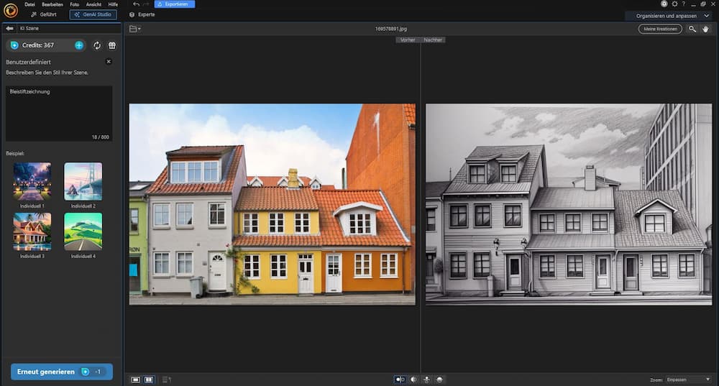
Task: Click the original colorful houses photo
Action: point(273,204)
